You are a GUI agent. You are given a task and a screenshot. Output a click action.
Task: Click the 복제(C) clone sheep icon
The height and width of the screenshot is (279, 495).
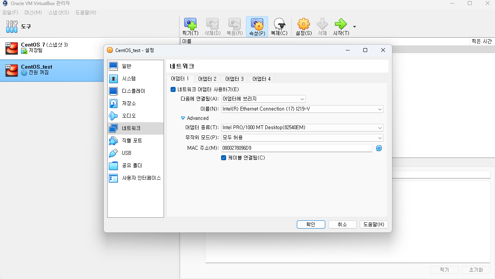click(279, 24)
